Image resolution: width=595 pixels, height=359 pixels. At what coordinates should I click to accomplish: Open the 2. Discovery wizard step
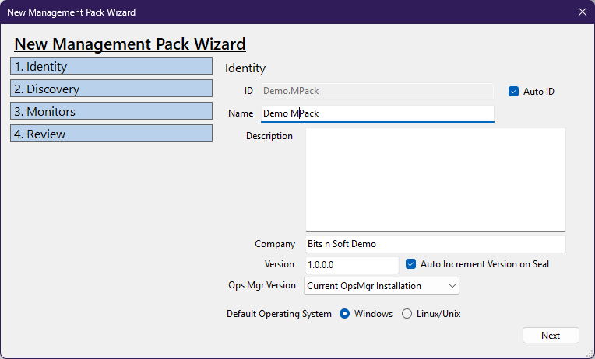(x=111, y=89)
